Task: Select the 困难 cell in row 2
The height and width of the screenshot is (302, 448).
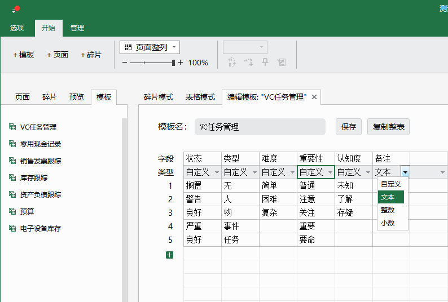Action: [278, 199]
